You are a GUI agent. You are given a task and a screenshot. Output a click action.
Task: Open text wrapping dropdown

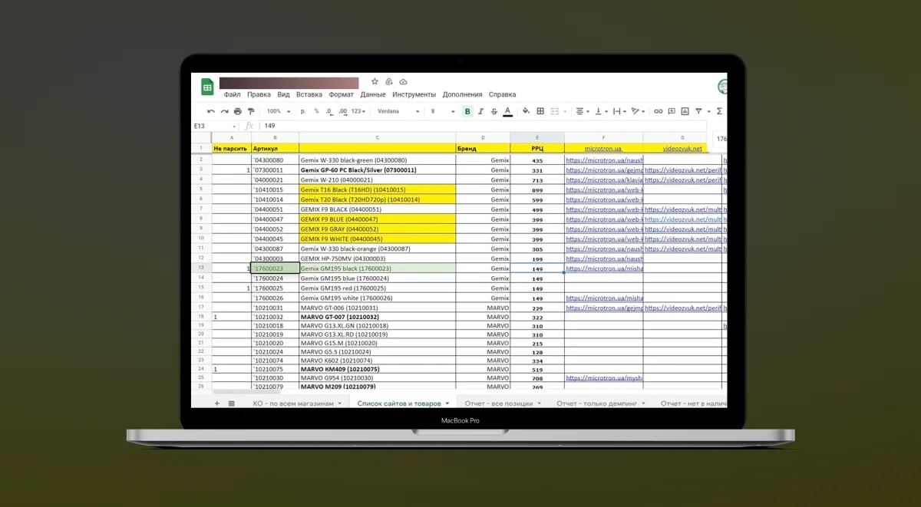[x=618, y=111]
